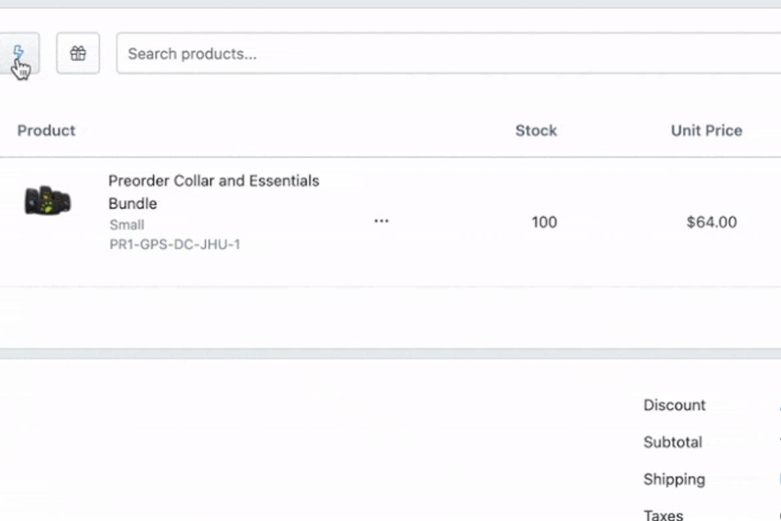The width and height of the screenshot is (781, 521).
Task: Click the product name Preorder Collar and Essentials Bundle
Action: pos(214,192)
